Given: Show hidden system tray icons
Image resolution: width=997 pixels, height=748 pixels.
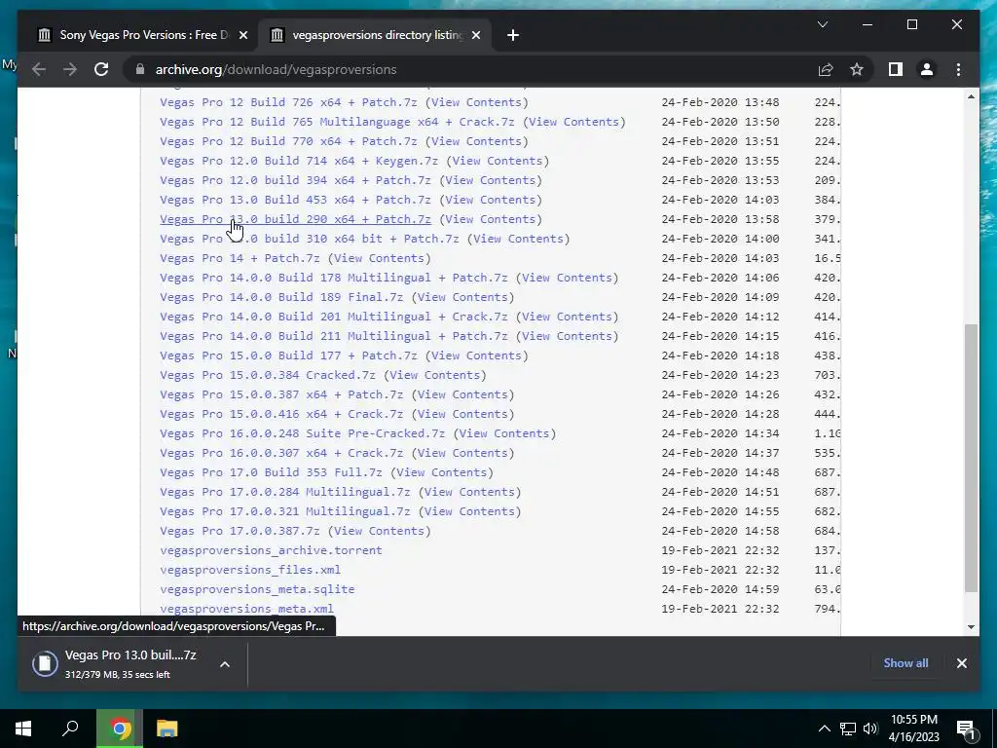Looking at the screenshot, I should point(824,729).
